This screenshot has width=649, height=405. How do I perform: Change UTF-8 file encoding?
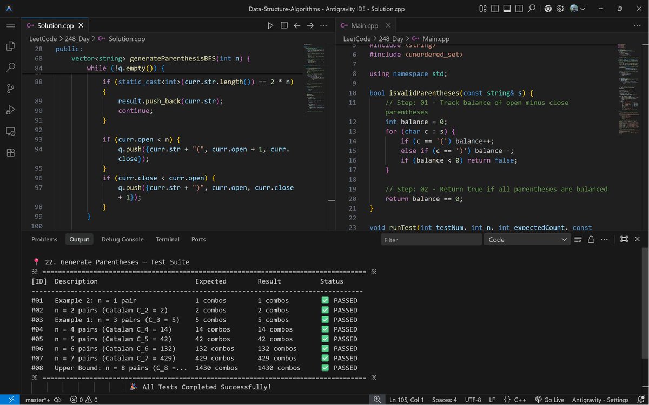[472, 400]
